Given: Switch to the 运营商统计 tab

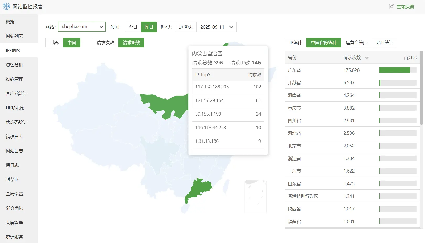Looking at the screenshot, I should click(356, 43).
